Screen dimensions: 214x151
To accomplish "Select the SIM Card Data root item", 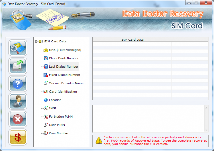I will point(55,42).
